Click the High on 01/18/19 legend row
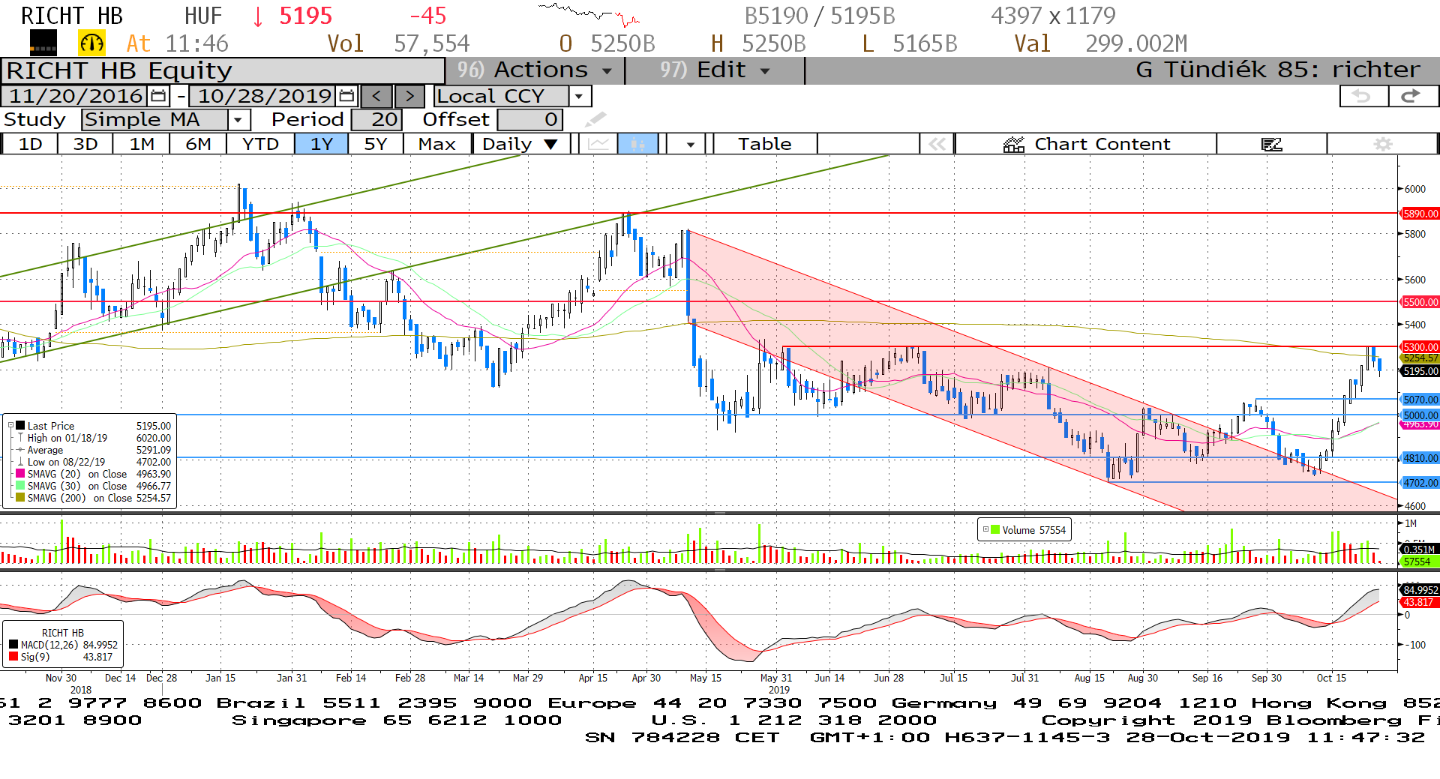1440x779 pixels. coord(93,438)
